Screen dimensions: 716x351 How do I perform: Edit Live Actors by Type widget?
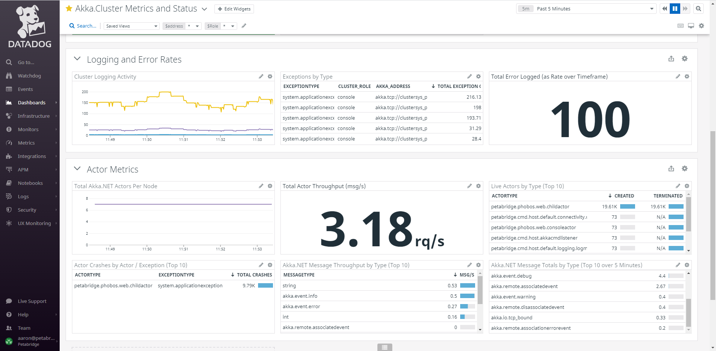tap(678, 186)
